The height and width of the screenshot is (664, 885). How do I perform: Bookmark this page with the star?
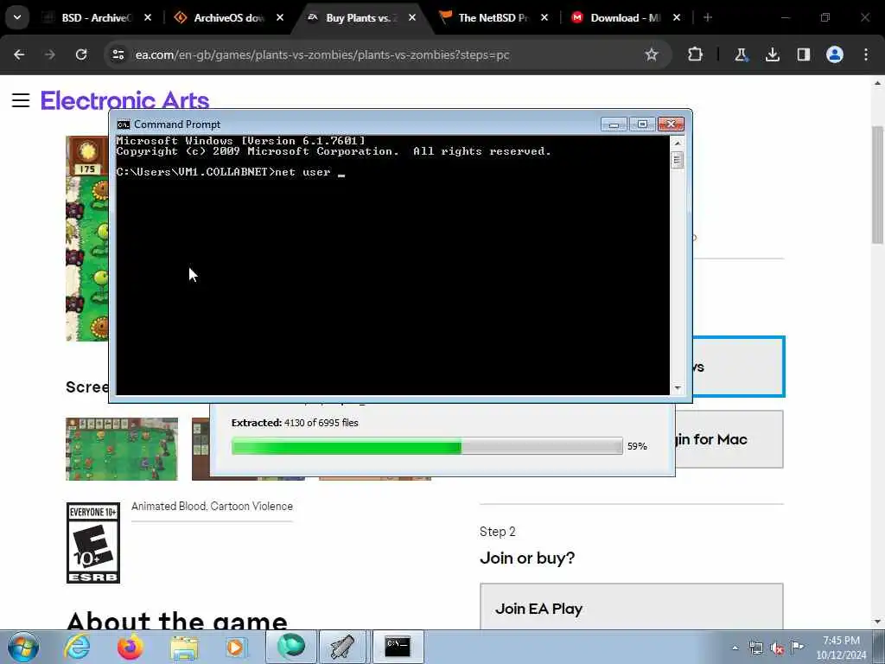(x=652, y=54)
